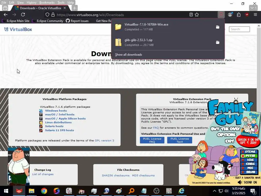The width and height of the screenshot is (261, 196).
Task: Show VirtualBox-7.1.6 exe in folder
Action: click(218, 27)
